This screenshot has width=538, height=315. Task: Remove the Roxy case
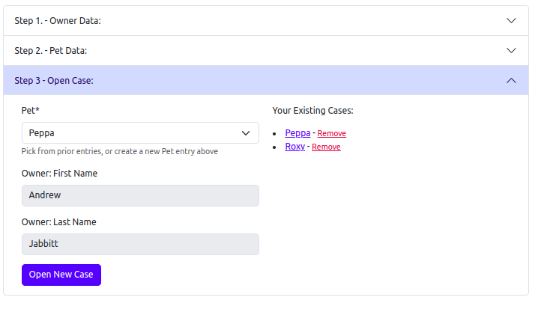click(326, 147)
